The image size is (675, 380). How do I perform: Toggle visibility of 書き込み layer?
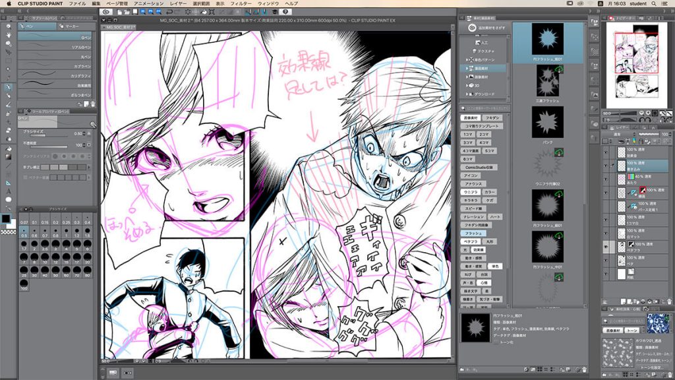[606, 166]
